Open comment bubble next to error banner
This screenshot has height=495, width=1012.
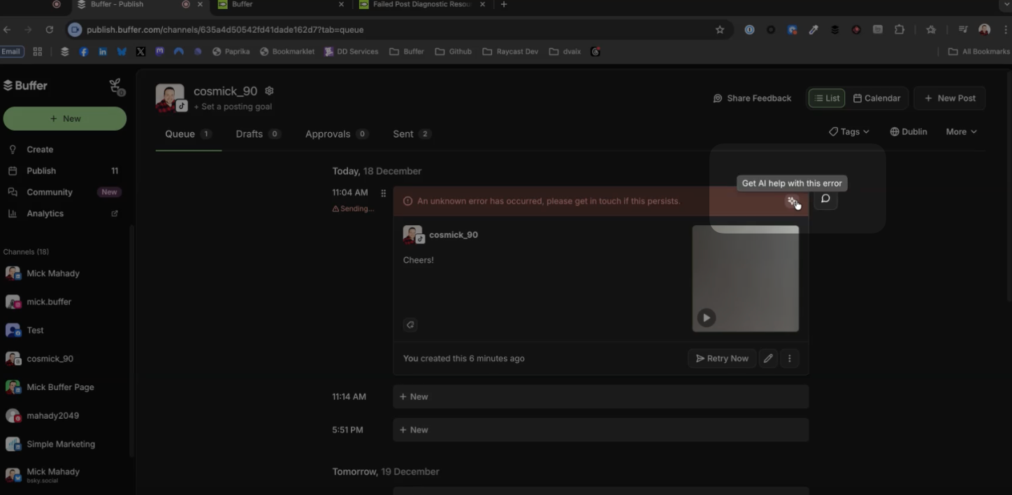pyautogui.click(x=825, y=199)
